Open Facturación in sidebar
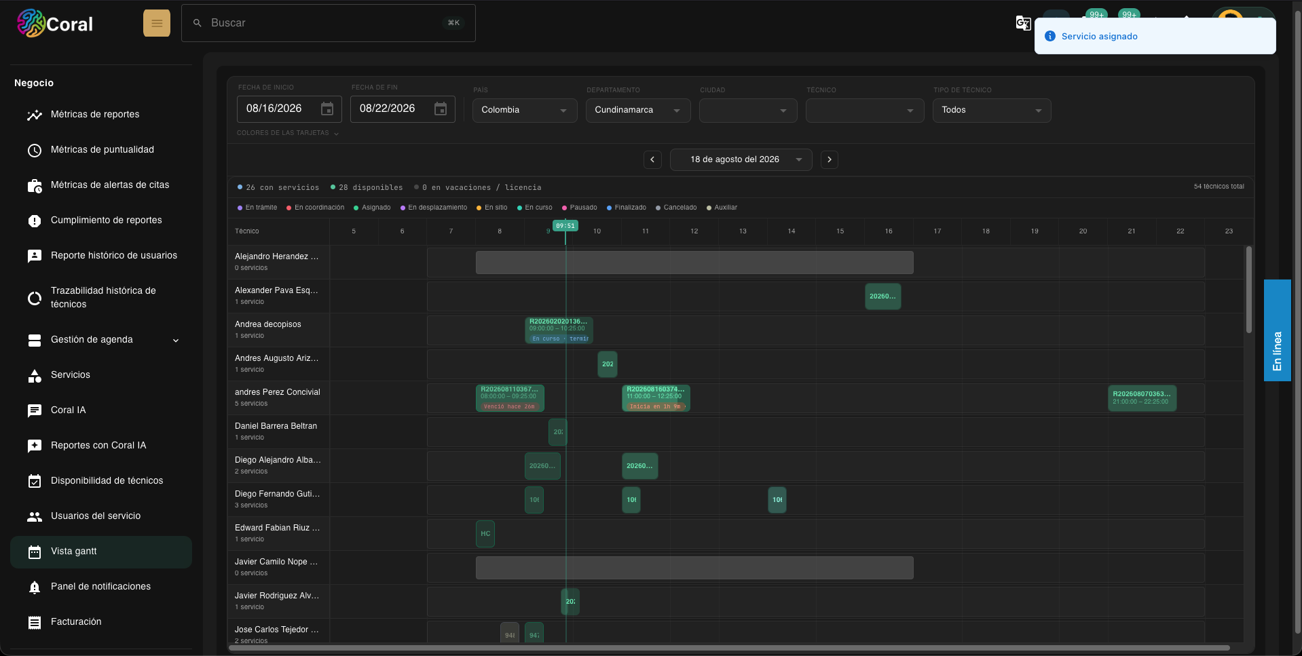Image resolution: width=1302 pixels, height=656 pixels. coord(101,622)
